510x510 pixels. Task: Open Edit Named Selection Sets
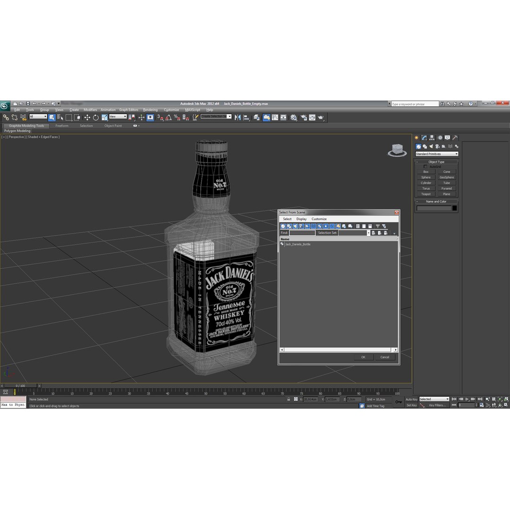(x=195, y=118)
